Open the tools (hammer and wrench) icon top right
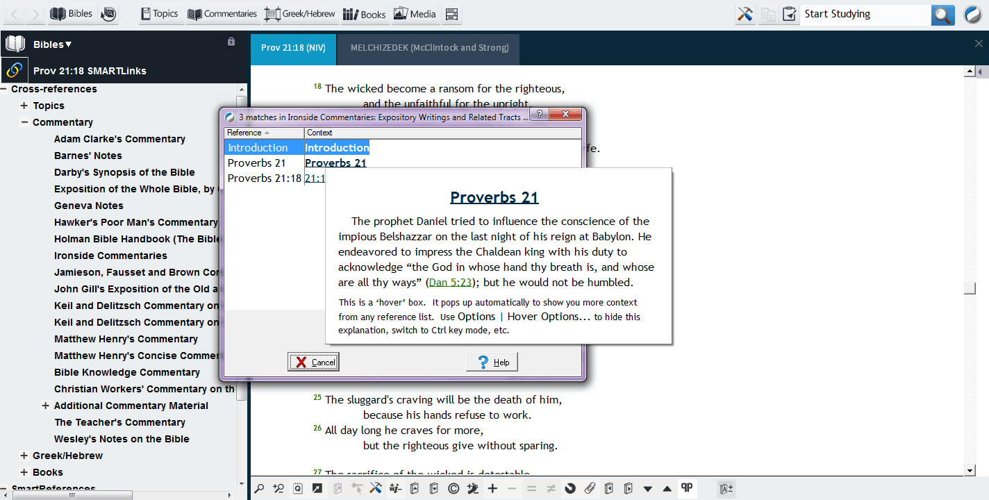 pos(745,14)
